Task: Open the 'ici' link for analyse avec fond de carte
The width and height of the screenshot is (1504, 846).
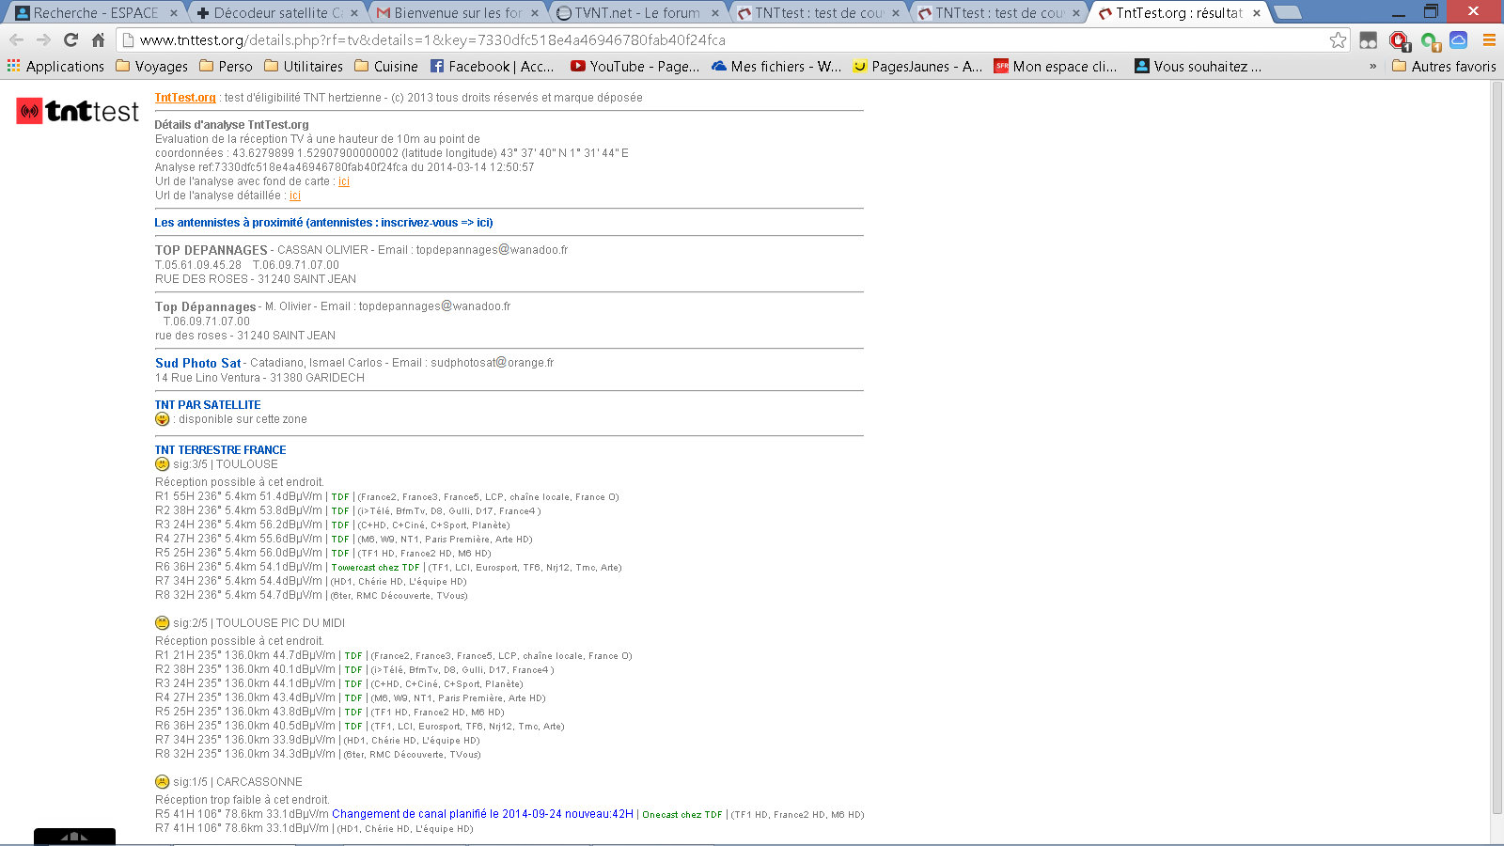Action: point(344,181)
